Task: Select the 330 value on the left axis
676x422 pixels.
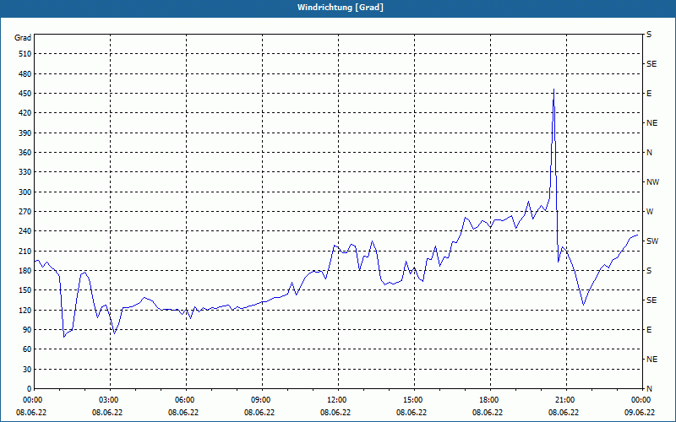Action: point(25,172)
